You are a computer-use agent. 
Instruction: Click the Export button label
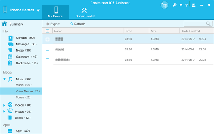pyautogui.click(x=55, y=24)
